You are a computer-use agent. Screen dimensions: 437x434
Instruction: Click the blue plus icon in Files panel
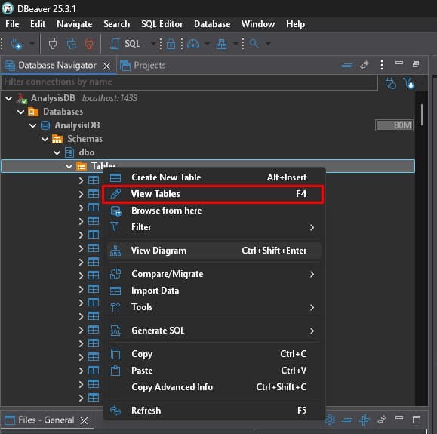coord(364,420)
